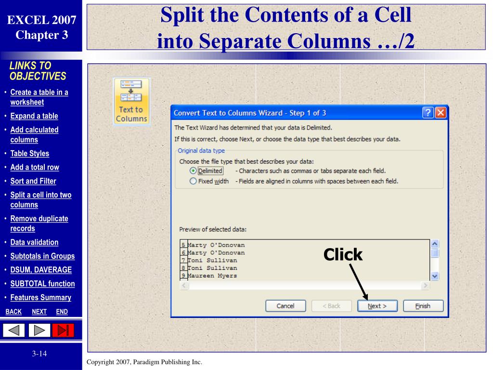The height and width of the screenshot is (370, 493).
Task: Click the Copyright 2007 Paradigm Publishing text
Action: (x=144, y=362)
